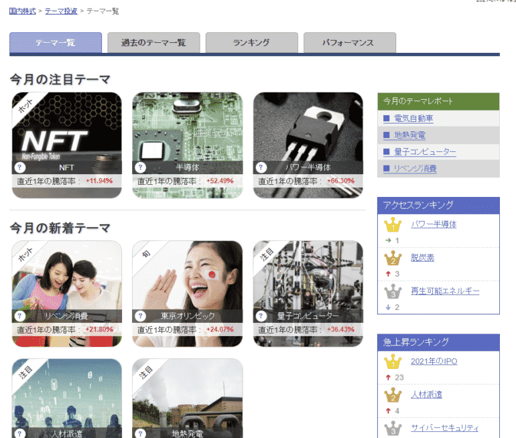Open help icon on 東京オリンピック card
The width and height of the screenshot is (516, 438).
(x=141, y=316)
